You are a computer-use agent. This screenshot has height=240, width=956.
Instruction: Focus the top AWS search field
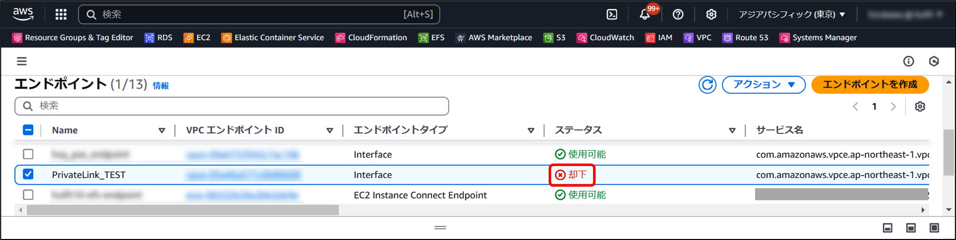[x=259, y=15]
